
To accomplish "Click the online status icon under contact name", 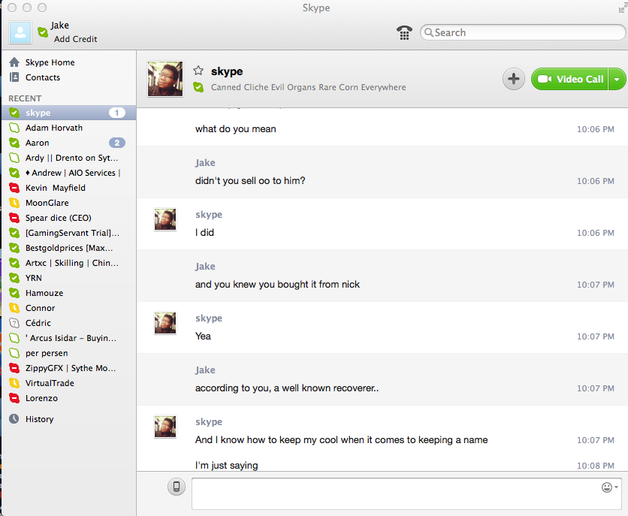I will click(x=198, y=87).
